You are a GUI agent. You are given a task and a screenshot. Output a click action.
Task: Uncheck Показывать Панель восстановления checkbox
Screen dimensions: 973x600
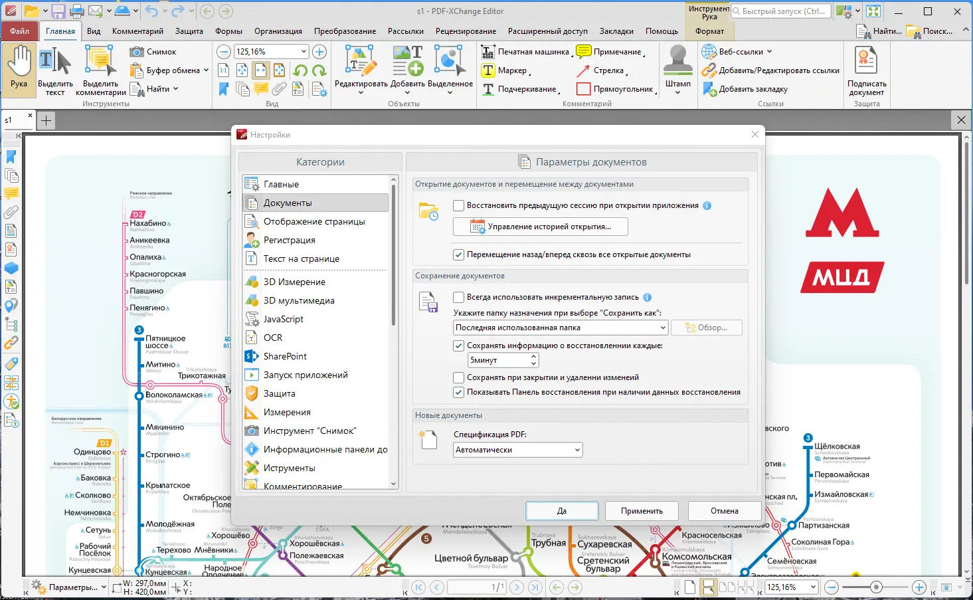[458, 392]
